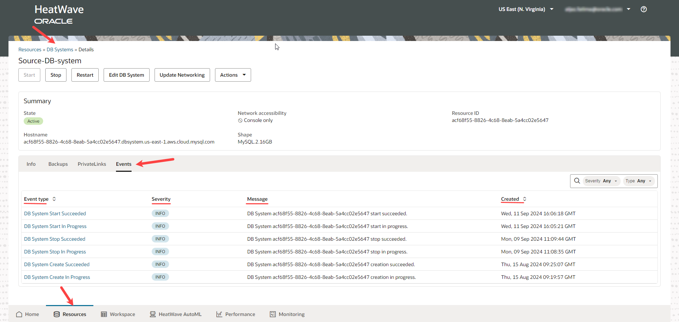
Task: Open the Workspace section
Action: click(x=118, y=314)
